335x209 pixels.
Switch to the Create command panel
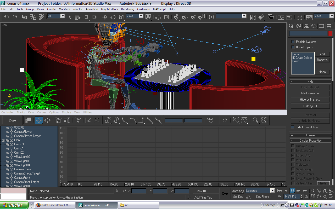[291, 26]
